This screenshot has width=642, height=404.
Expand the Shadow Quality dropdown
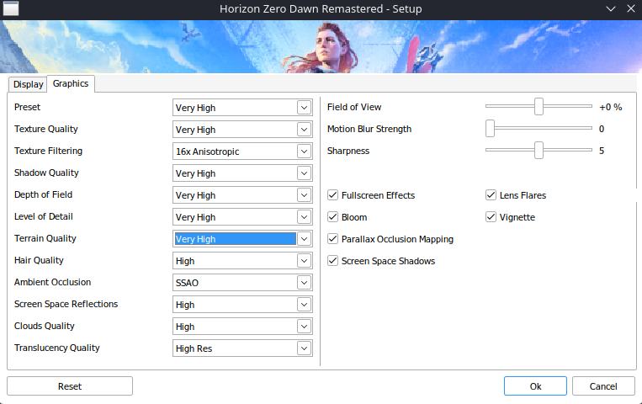pyautogui.click(x=242, y=173)
